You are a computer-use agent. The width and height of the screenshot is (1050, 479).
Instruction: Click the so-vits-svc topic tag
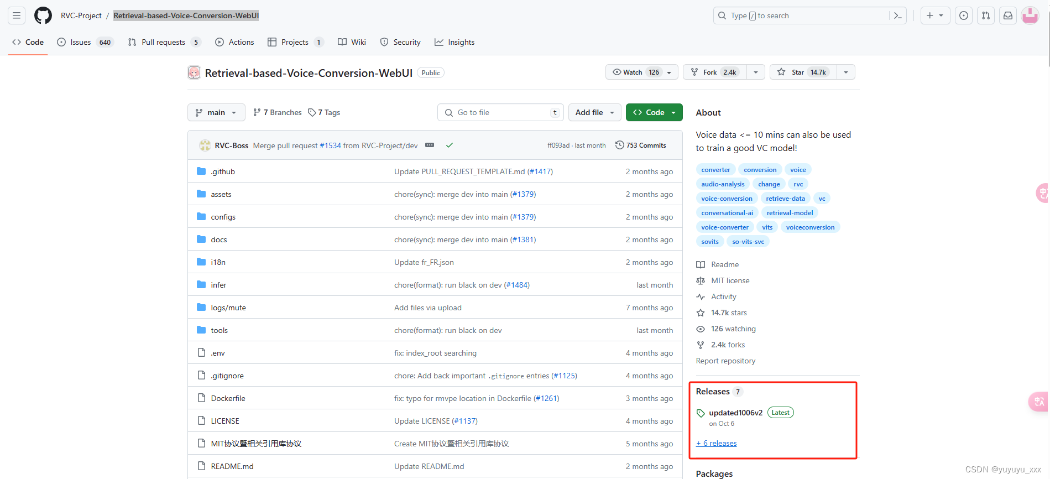click(x=748, y=242)
